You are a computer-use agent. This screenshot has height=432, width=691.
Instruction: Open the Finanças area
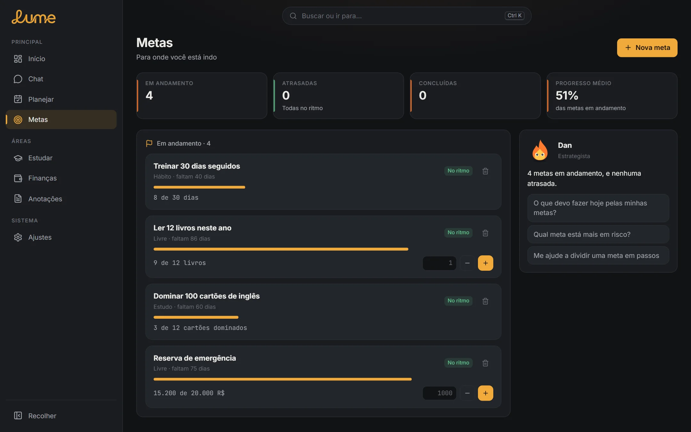[x=61, y=178]
